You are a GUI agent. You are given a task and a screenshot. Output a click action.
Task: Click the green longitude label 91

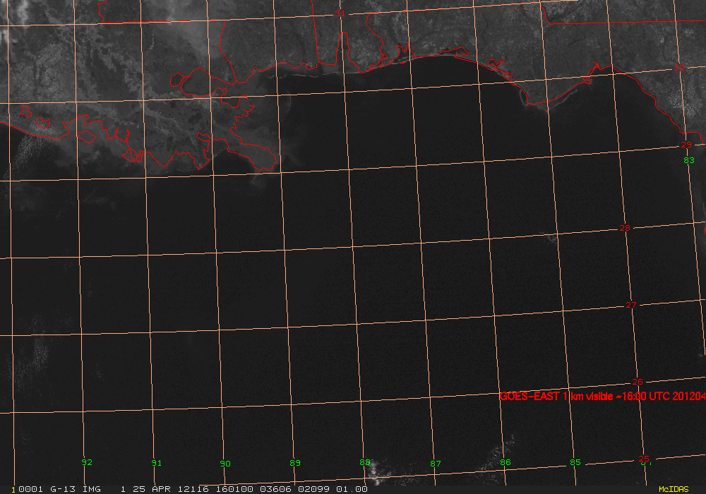(156, 462)
